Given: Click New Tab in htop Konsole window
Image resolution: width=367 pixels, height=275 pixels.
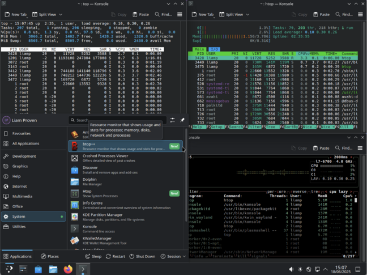Looking at the screenshot, I should pos(203,15).
